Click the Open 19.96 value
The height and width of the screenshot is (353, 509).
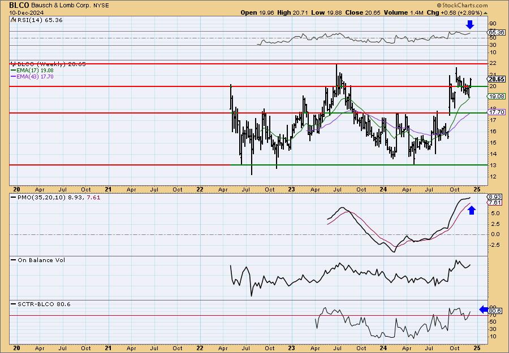(257, 12)
